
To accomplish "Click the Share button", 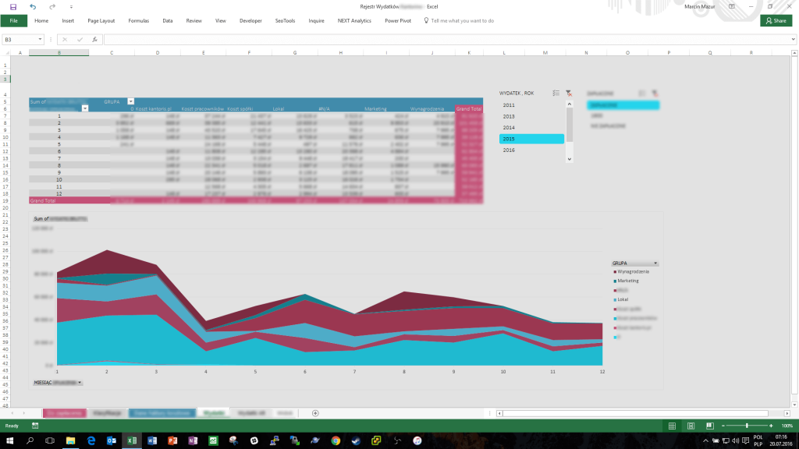I will (x=776, y=20).
